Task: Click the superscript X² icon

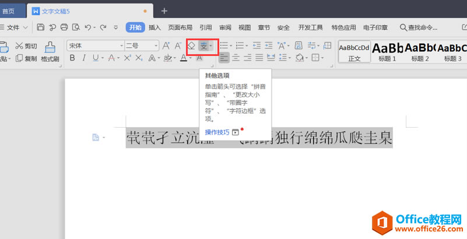Action: tap(127, 58)
